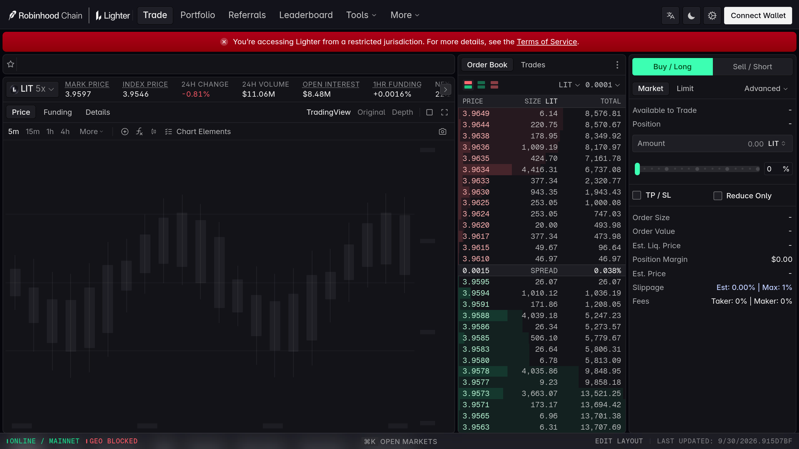The width and height of the screenshot is (799, 449).
Task: Switch to Market order type
Action: [650, 89]
